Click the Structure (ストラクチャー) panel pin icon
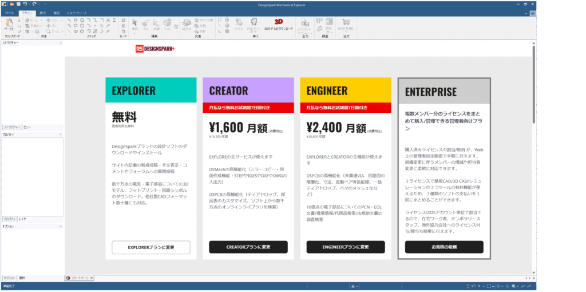Viewport: 586px width, 292px height. tap(61, 43)
